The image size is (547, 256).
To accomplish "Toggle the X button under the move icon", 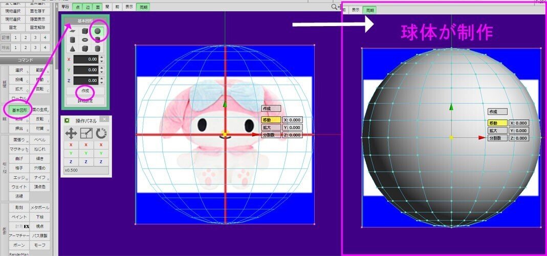I will [x=71, y=144].
